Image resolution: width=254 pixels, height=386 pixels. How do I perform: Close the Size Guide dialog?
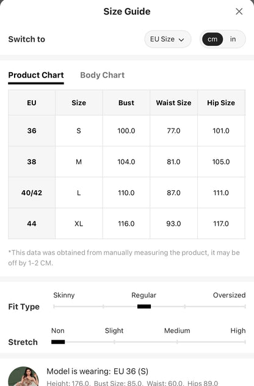[x=239, y=12]
